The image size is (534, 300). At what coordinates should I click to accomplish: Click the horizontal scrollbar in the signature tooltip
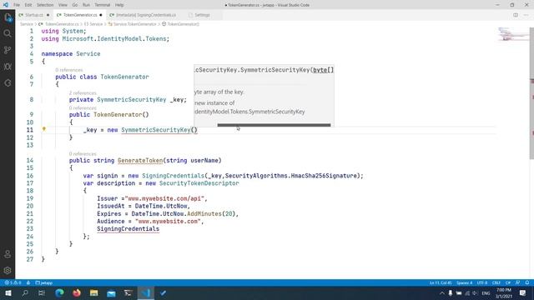click(x=274, y=125)
